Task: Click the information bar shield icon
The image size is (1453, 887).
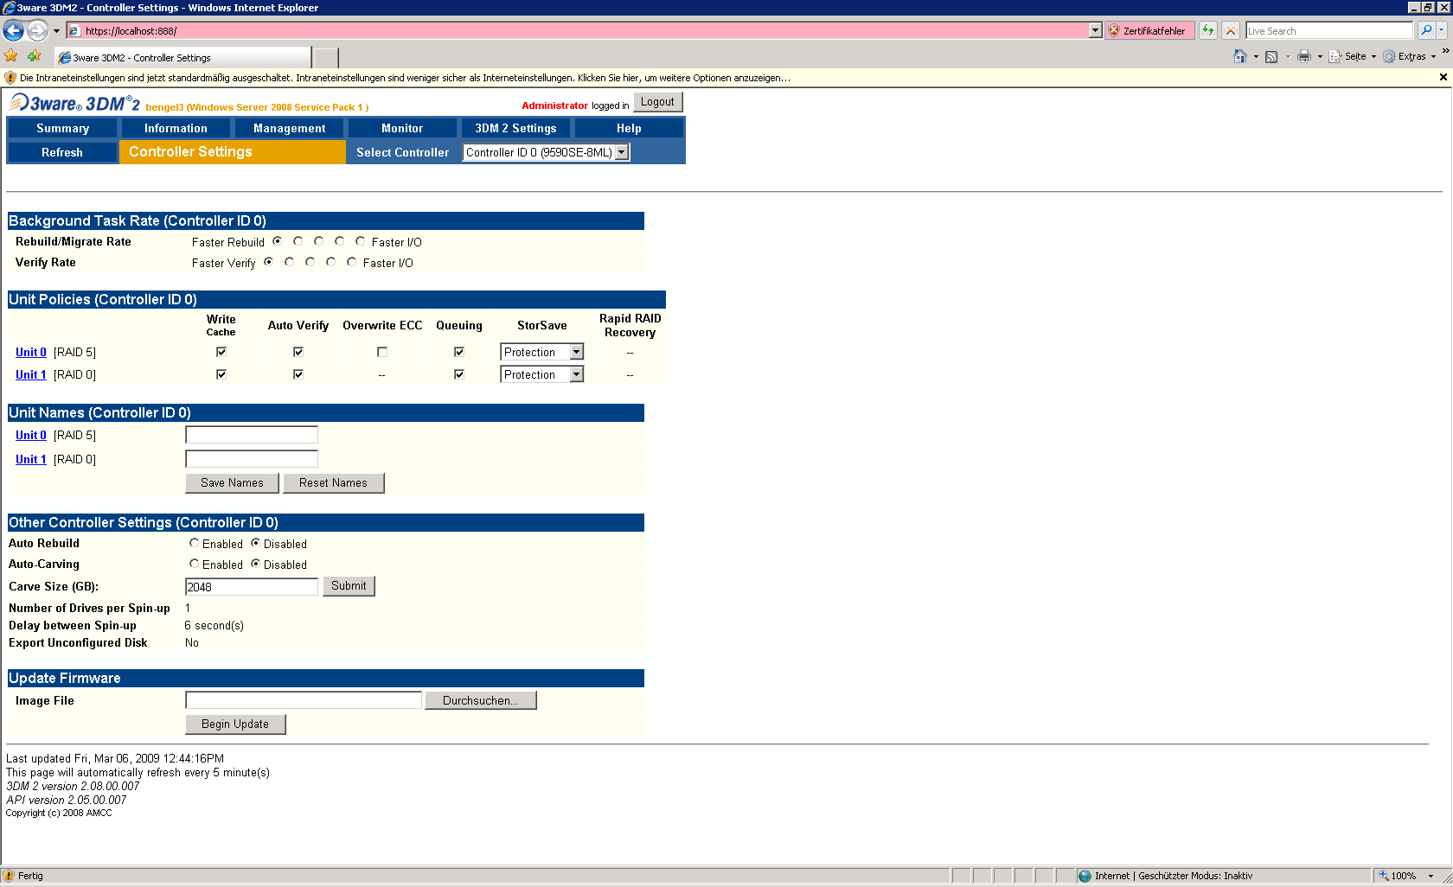Action: pos(10,78)
